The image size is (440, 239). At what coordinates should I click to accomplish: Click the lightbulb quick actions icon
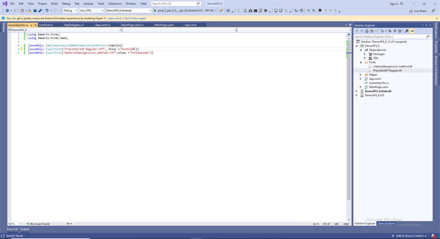point(21,49)
